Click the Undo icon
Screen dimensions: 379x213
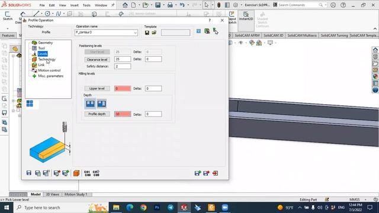[182, 5]
